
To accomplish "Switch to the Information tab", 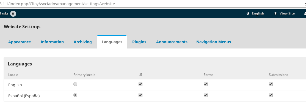I will pos(52,42).
